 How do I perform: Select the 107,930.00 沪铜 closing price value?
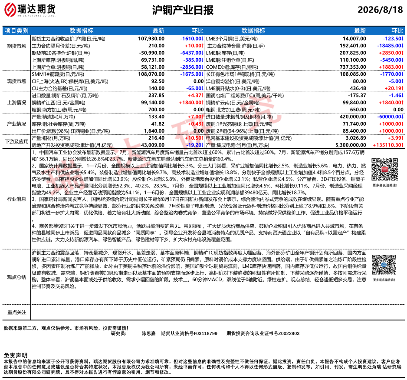tap(151, 39)
